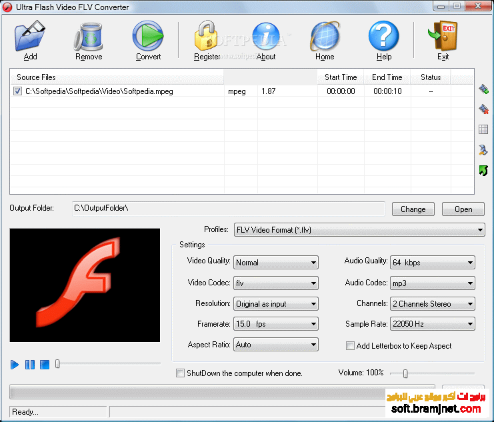The image size is (494, 422).
Task: Open the Audio Codec dropdown
Action: [x=433, y=283]
